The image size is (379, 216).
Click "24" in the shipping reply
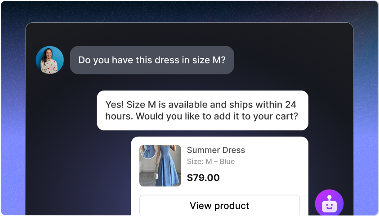[x=291, y=104]
